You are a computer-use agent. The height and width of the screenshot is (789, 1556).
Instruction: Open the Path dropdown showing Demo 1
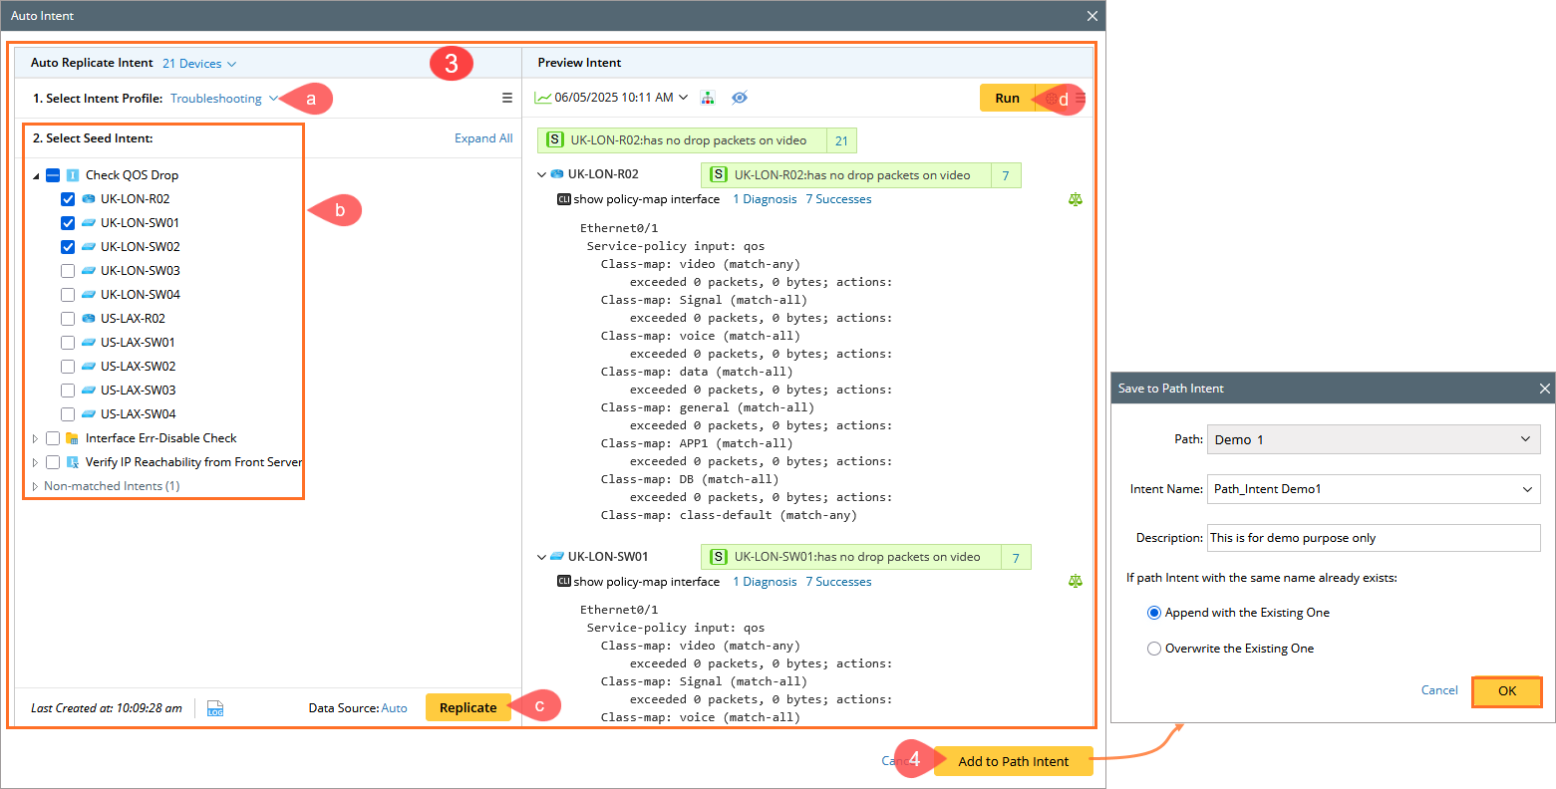point(1374,439)
